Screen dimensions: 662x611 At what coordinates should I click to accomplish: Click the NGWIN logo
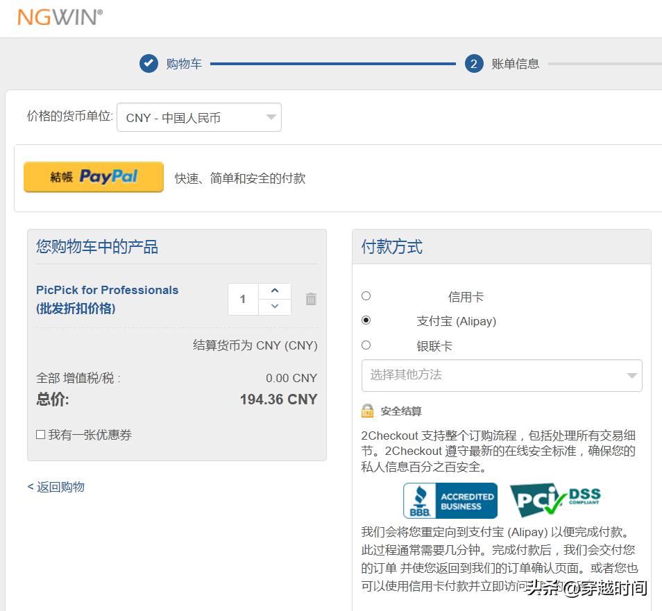[58, 17]
